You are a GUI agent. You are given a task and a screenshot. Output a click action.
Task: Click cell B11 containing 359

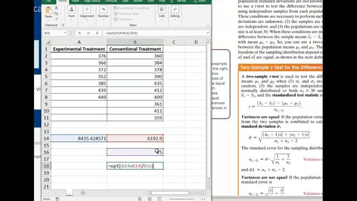point(135,118)
